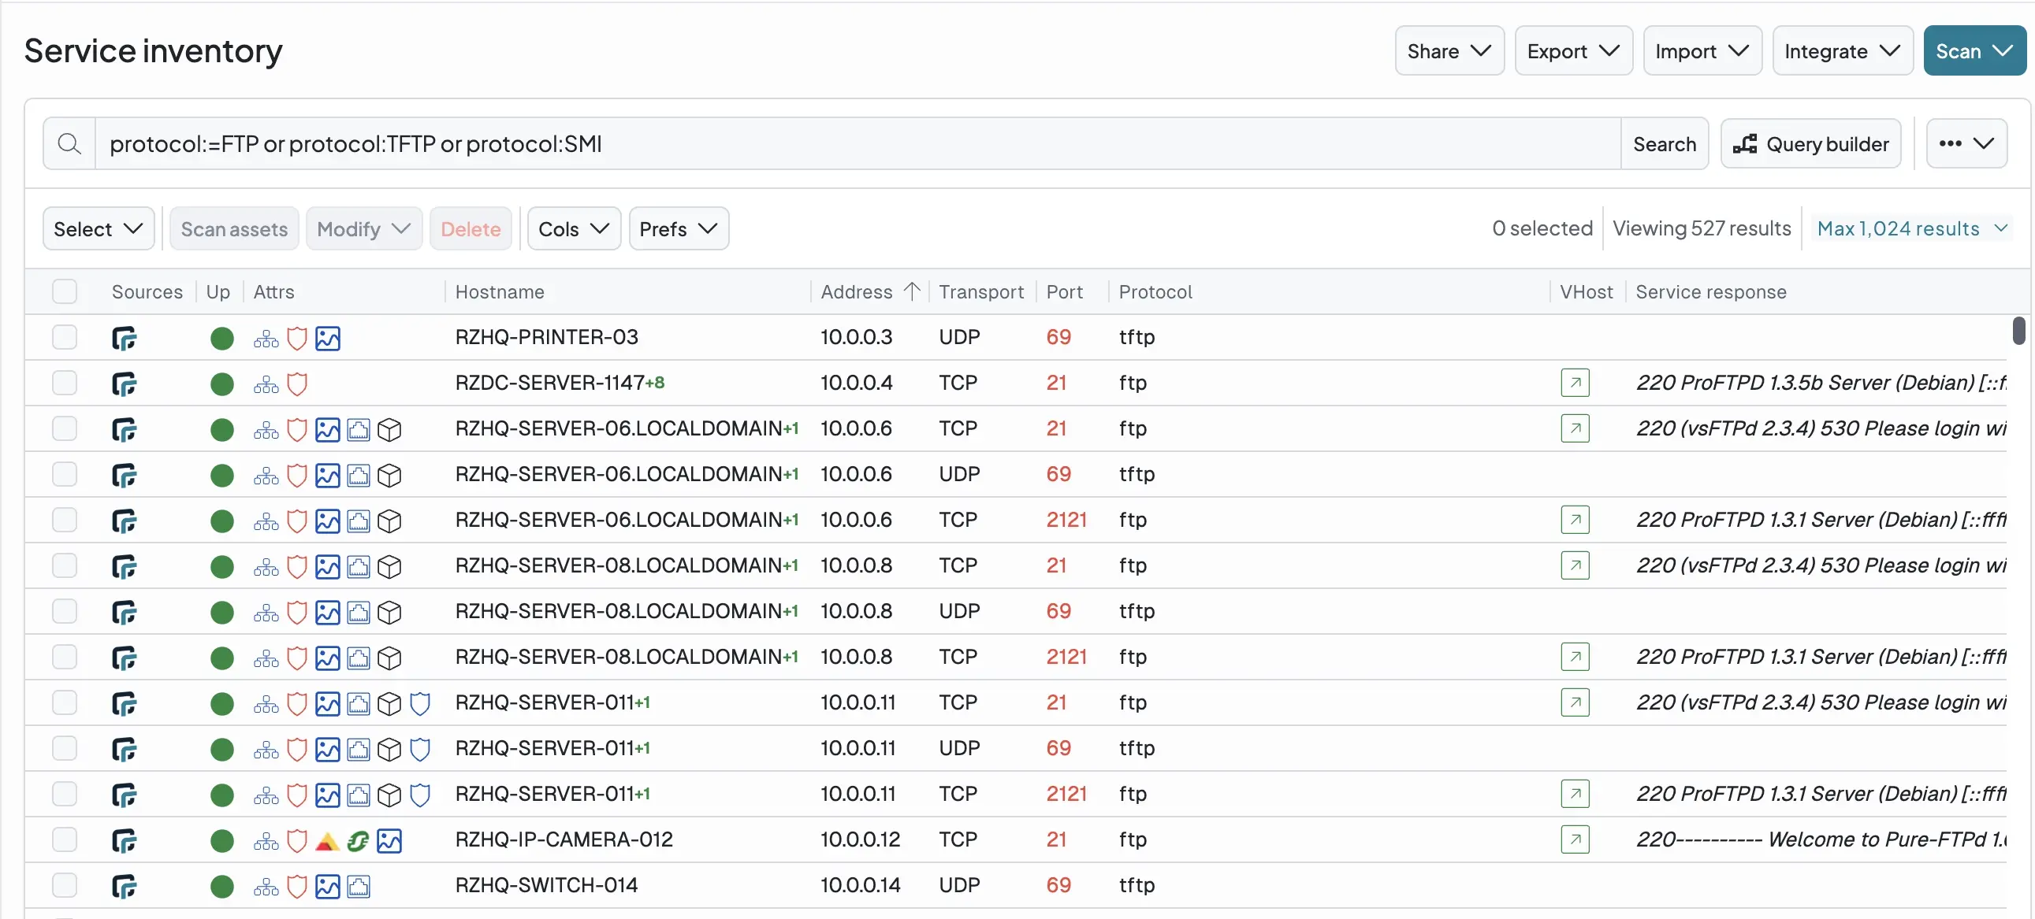The image size is (2035, 919).
Task: Open the Prefs menu
Action: coord(679,228)
